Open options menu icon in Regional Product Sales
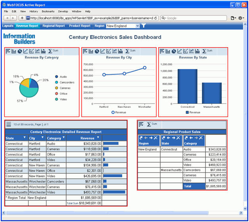Image resolution: width=249 pixels, height=222 pixels. (141, 124)
